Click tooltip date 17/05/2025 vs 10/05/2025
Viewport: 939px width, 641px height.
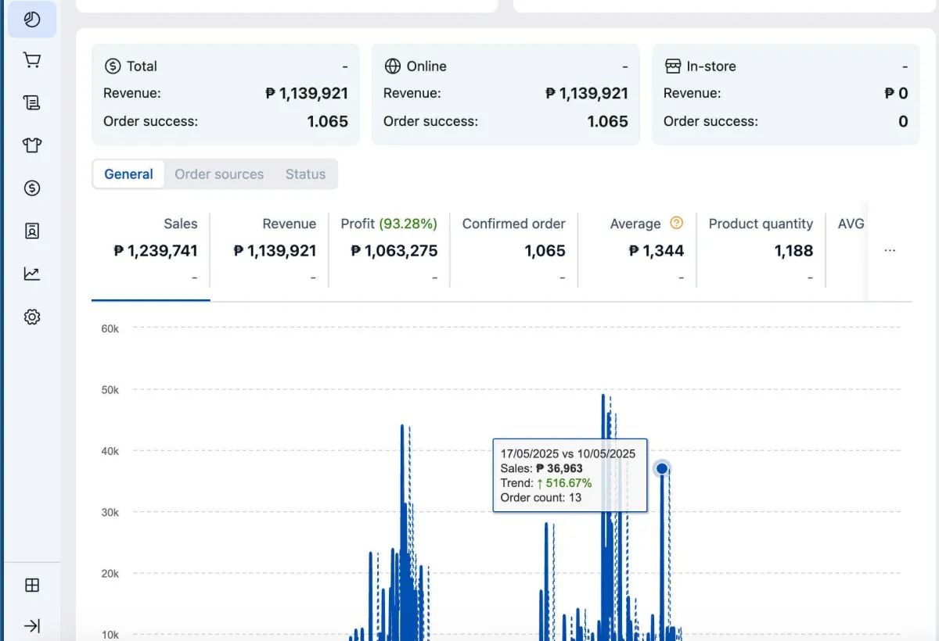[568, 453]
